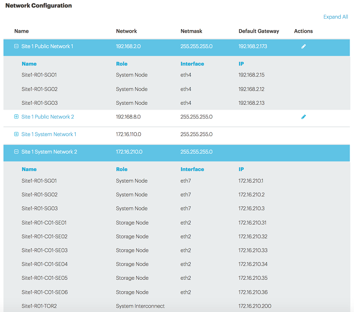Click the plus icon next to Site 1 System Network 1
The height and width of the screenshot is (312, 354).
click(x=16, y=134)
